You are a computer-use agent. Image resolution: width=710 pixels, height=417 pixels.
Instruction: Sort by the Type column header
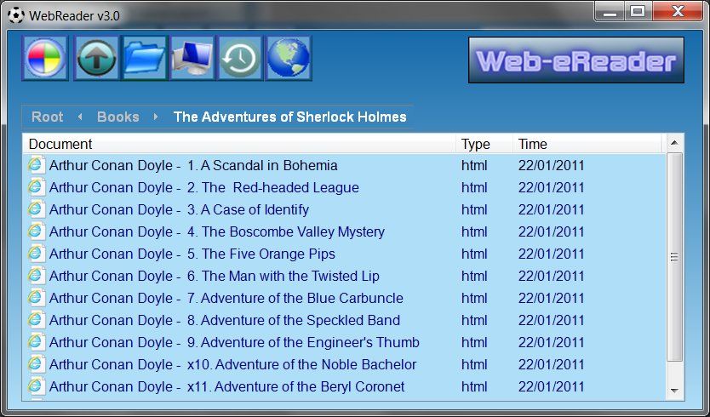[477, 144]
